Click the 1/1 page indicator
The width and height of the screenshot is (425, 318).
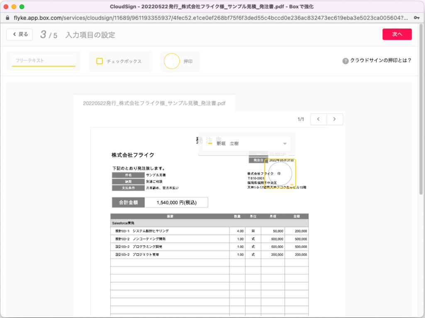301,119
